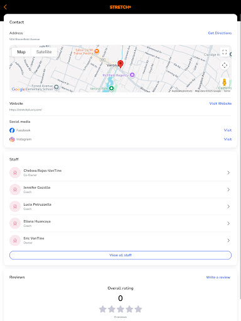Click Jennifer Gazzillo's avatar icon
Viewport: 241px width, 321px height.
[15, 189]
